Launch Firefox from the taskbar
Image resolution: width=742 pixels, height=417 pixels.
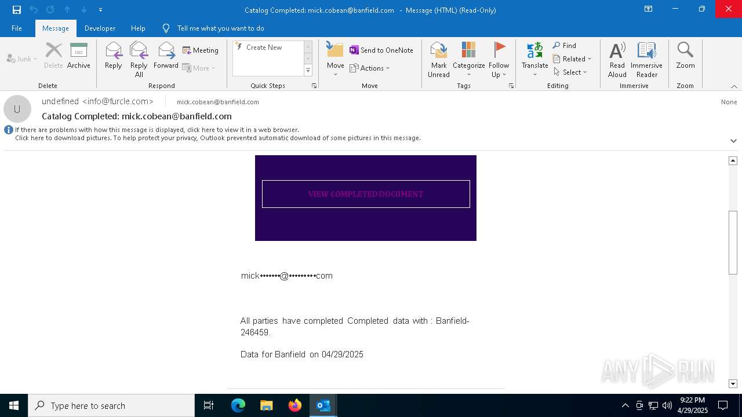(295, 405)
